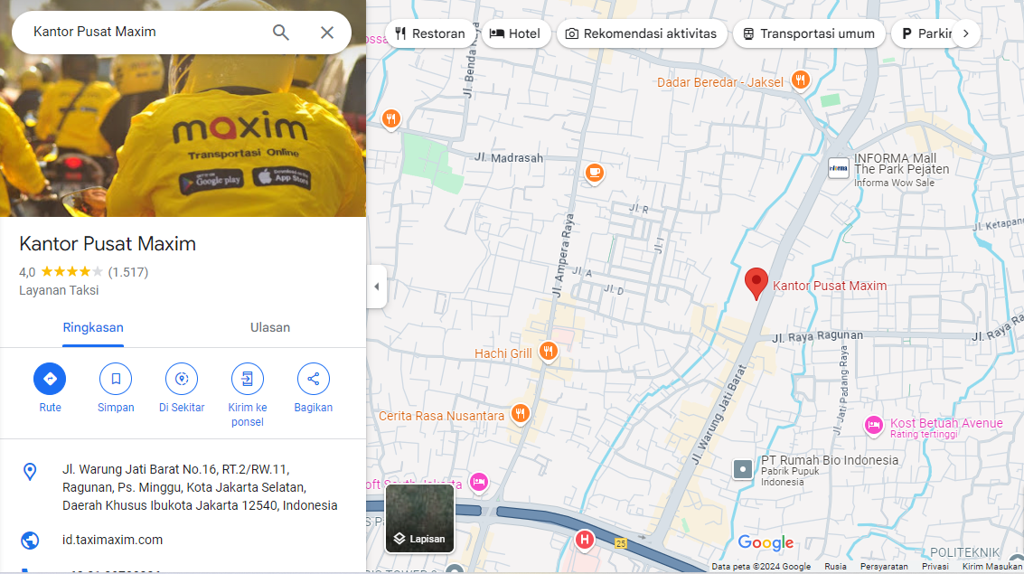The image size is (1024, 574).
Task: Switch to the Ringkasan tab
Action: pyautogui.click(x=93, y=328)
